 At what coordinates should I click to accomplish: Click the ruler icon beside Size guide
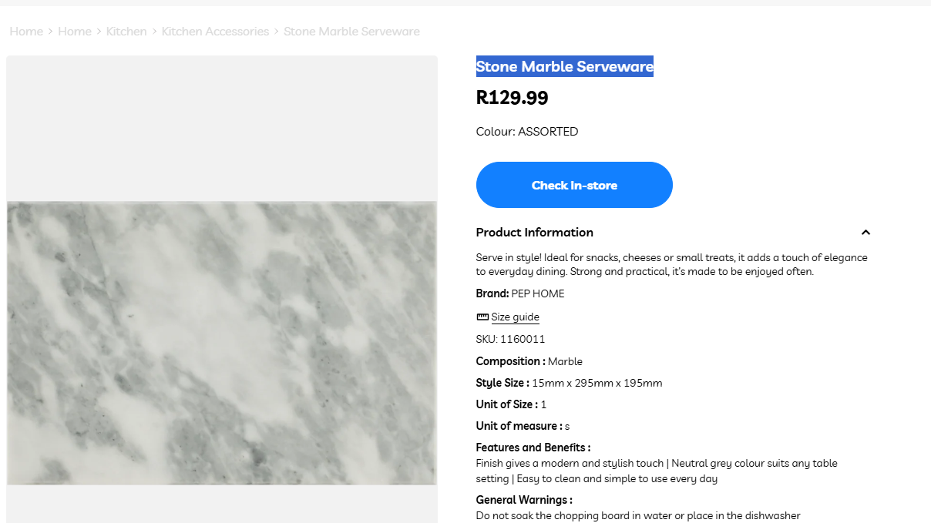pos(482,317)
